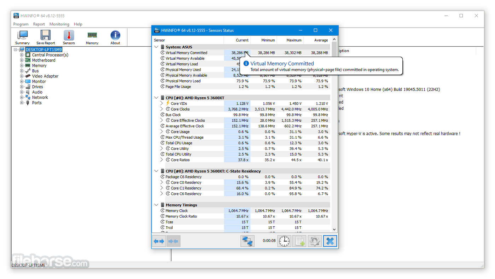495x279 pixels.
Task: Select the Video Adapter label in the tree
Action: pos(45,76)
